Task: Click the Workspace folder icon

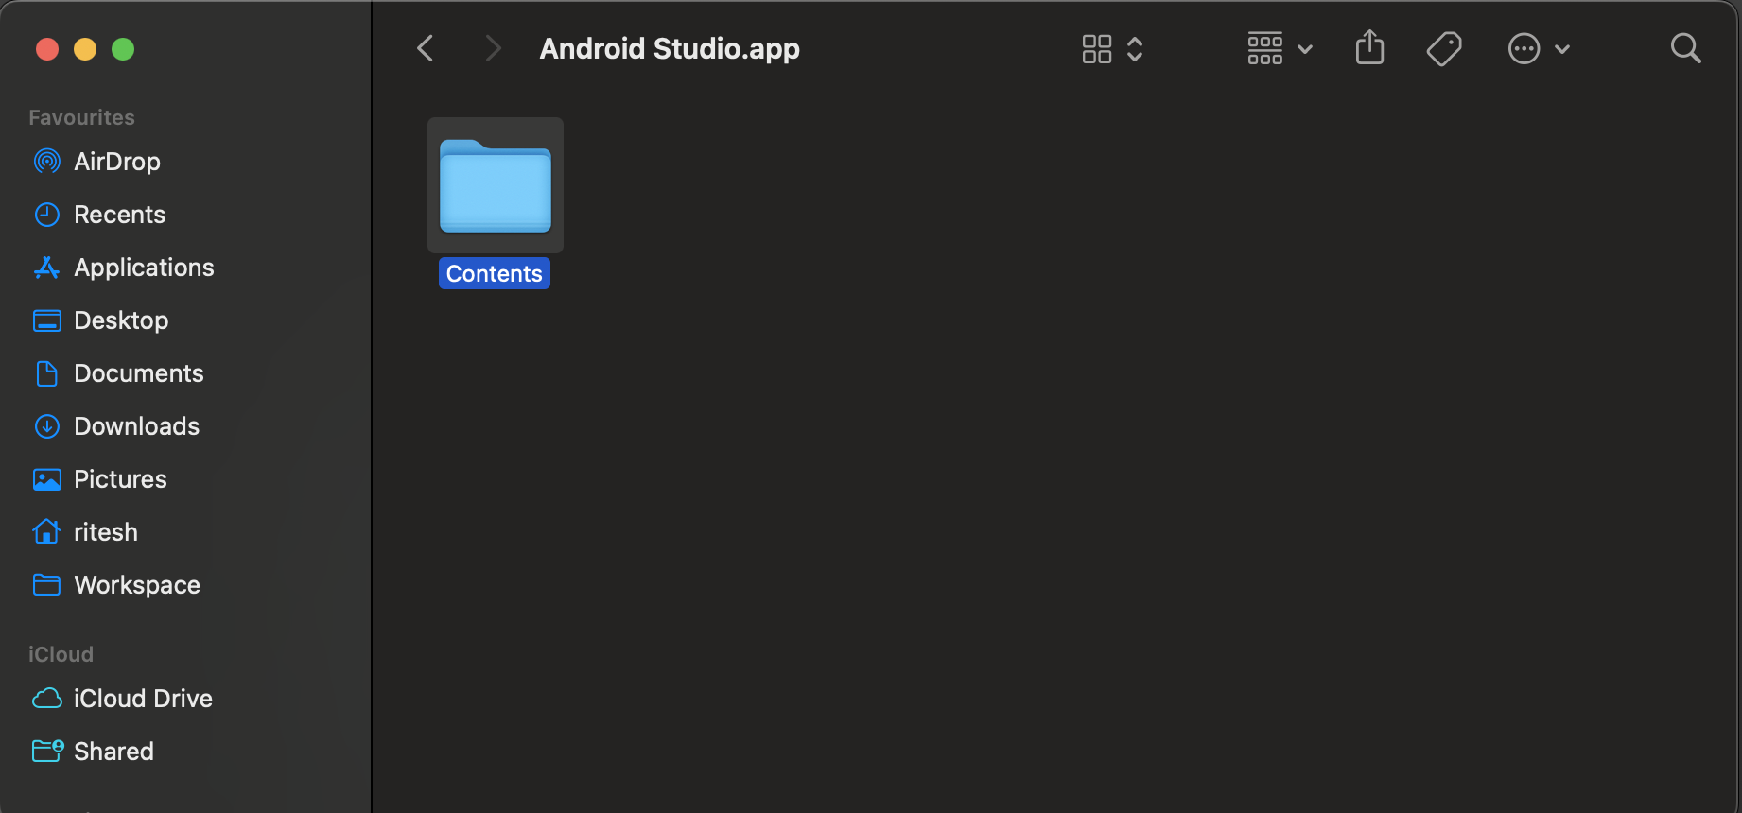Action: (47, 585)
